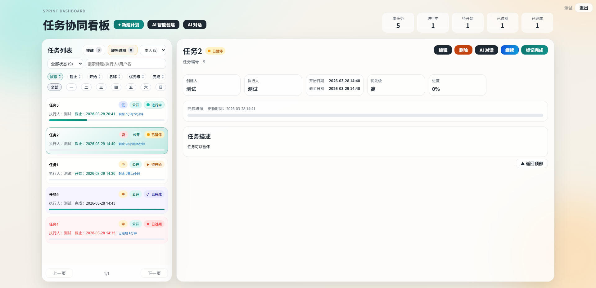This screenshot has height=288, width=596.
Task: Open the 即将过期 filter
Action: [x=122, y=50]
